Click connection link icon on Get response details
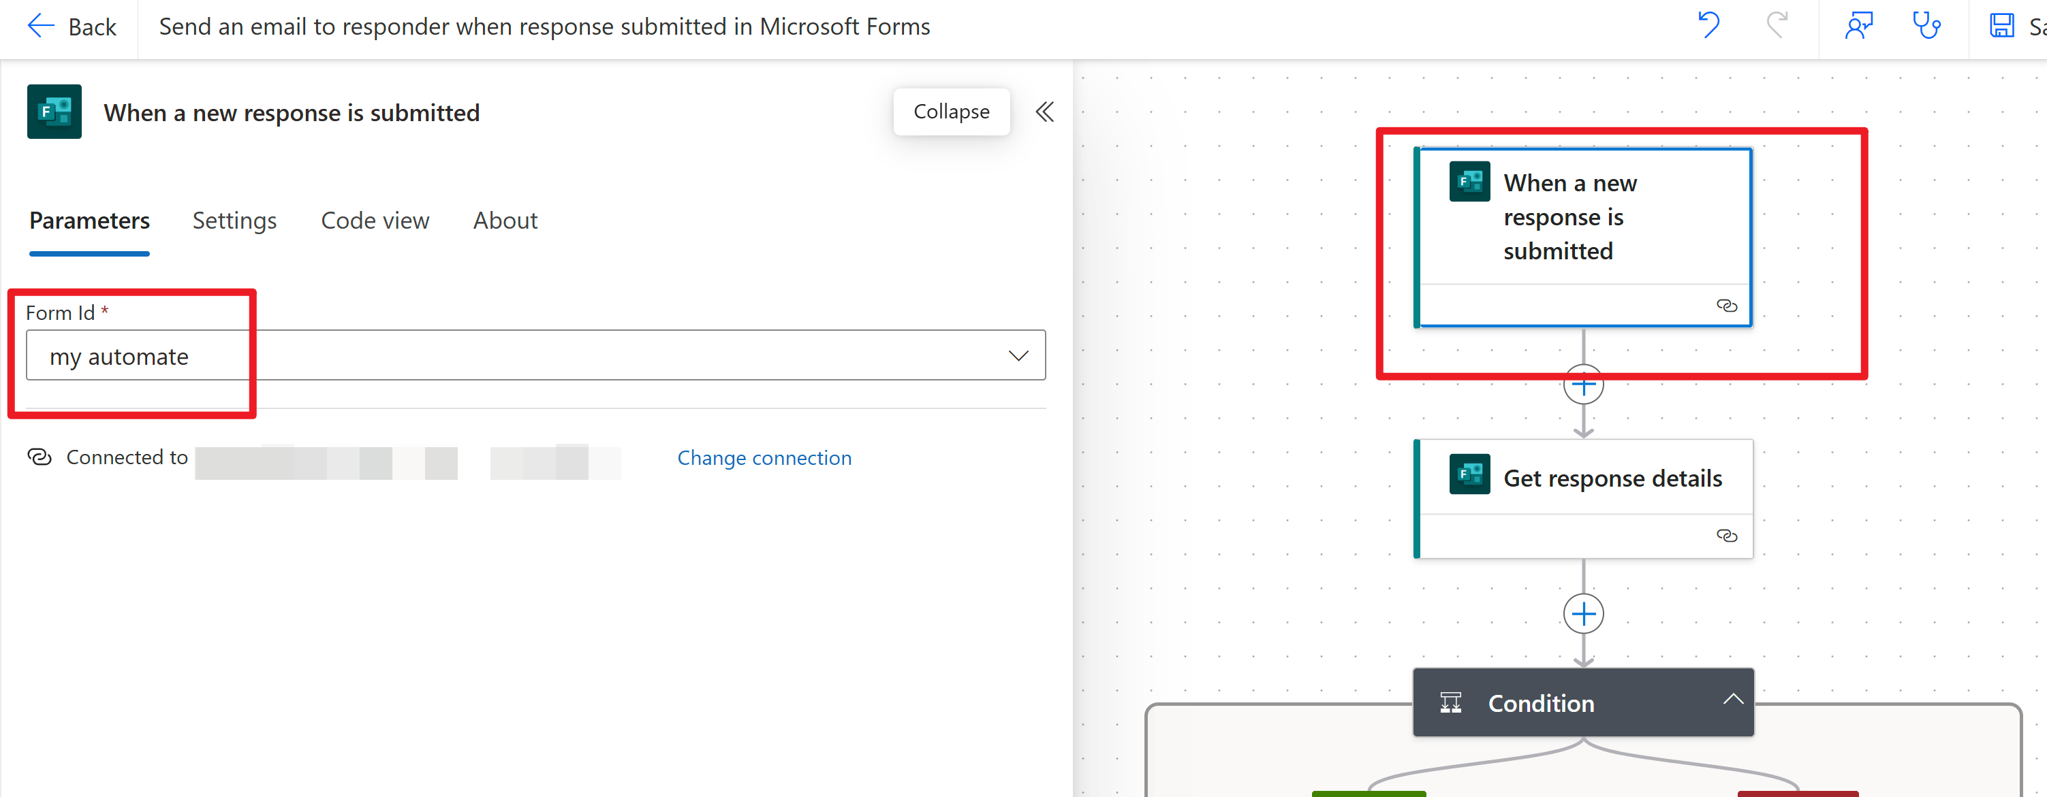This screenshot has width=2047, height=797. click(x=1726, y=536)
